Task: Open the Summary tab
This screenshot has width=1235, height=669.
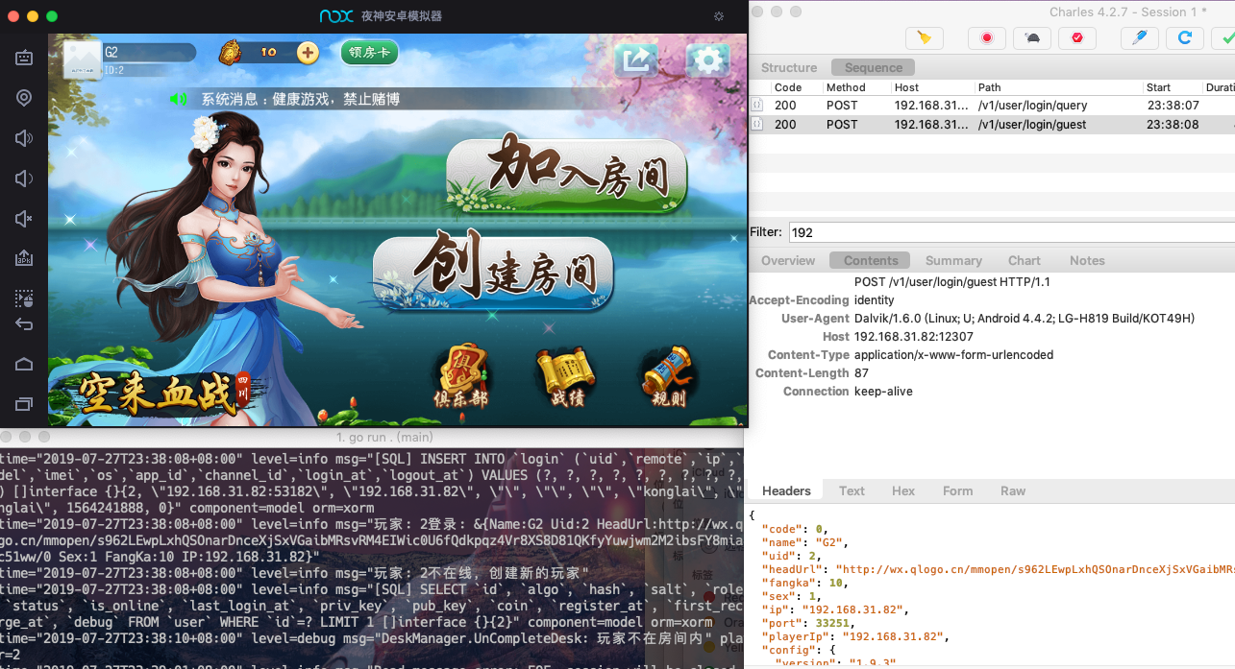Action: click(x=953, y=260)
